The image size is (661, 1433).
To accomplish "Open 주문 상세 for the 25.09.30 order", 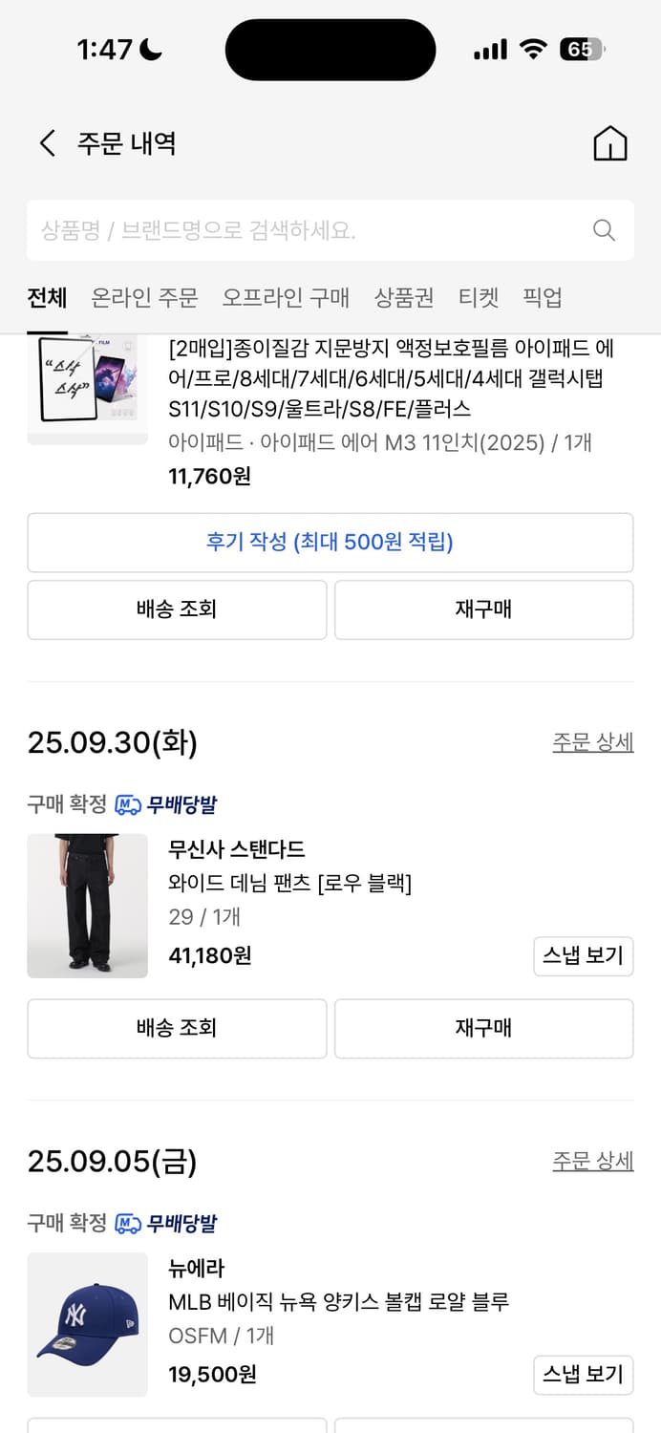I will 593,742.
